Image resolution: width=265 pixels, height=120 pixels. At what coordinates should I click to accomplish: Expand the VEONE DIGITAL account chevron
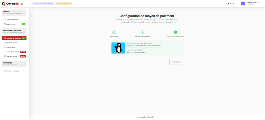tap(260, 4)
